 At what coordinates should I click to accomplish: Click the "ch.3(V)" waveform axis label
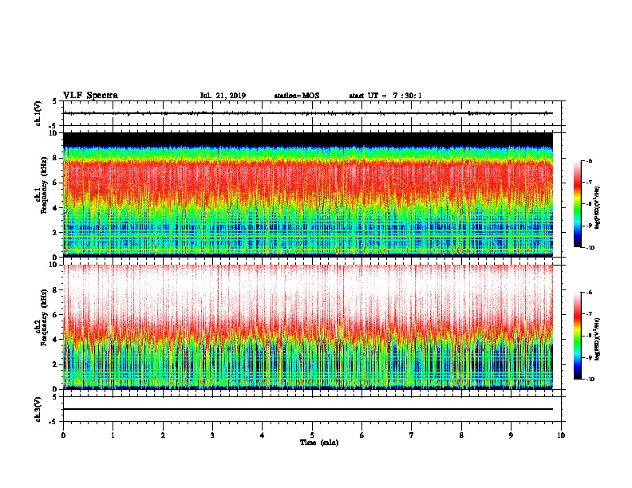coord(38,409)
